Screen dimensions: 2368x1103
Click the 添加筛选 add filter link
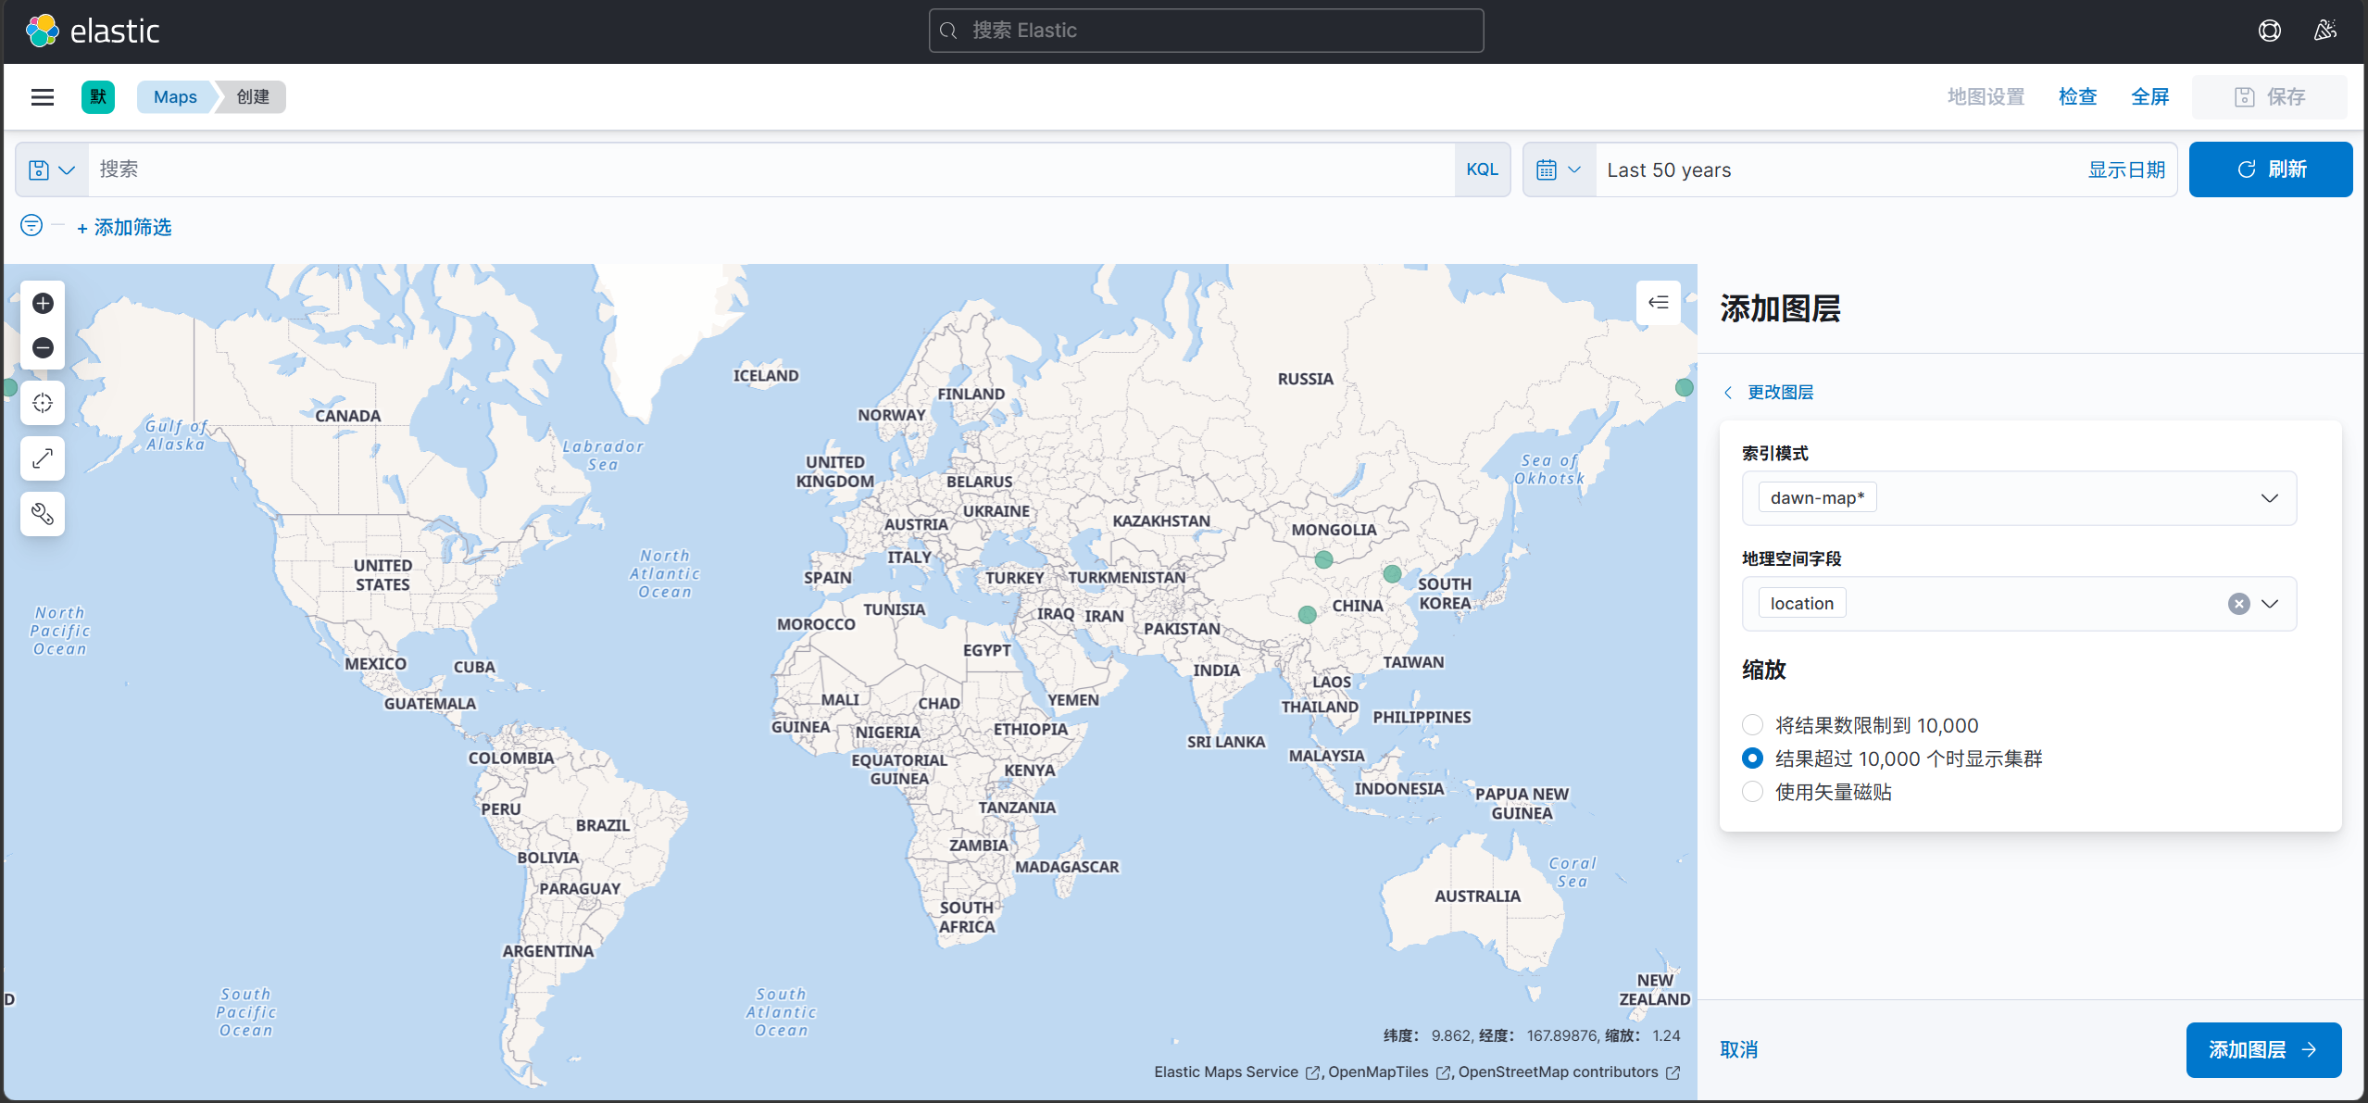tap(124, 227)
